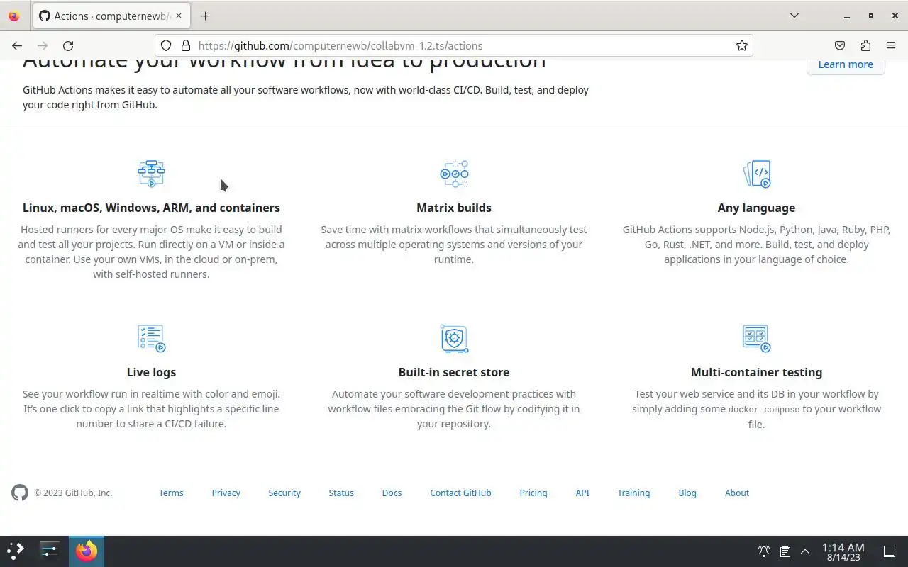Expand hidden system tray icons arrow
Viewport: 908px width, 567px height.
[805, 551]
